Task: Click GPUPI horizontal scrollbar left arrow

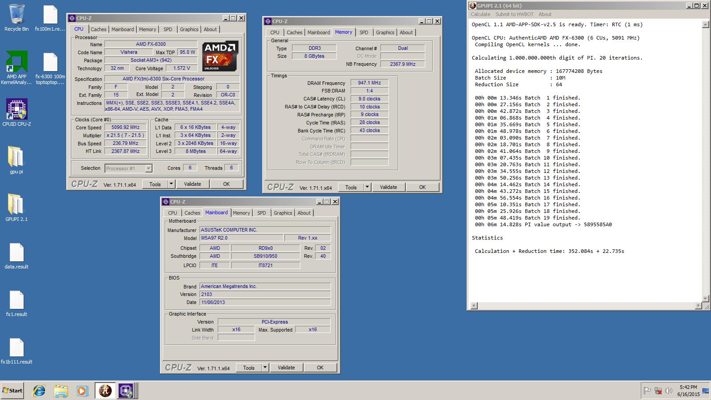Action: coord(474,305)
